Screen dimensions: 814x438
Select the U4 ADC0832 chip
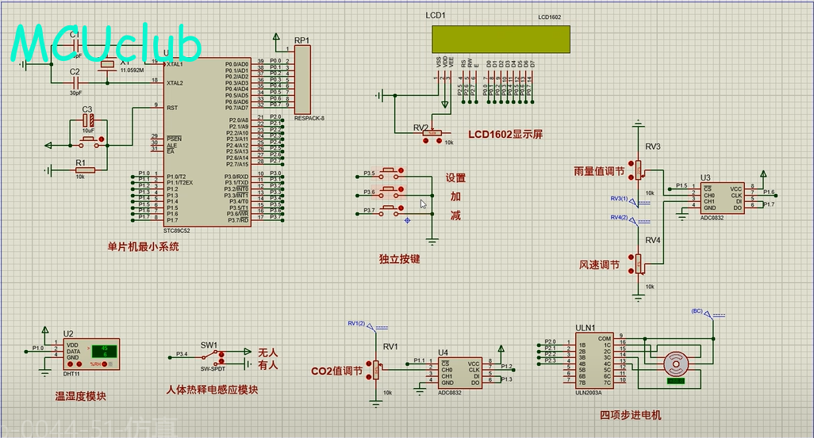pos(460,372)
